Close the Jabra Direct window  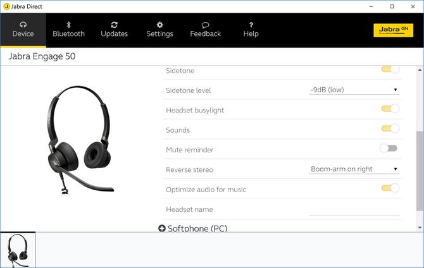413,6
